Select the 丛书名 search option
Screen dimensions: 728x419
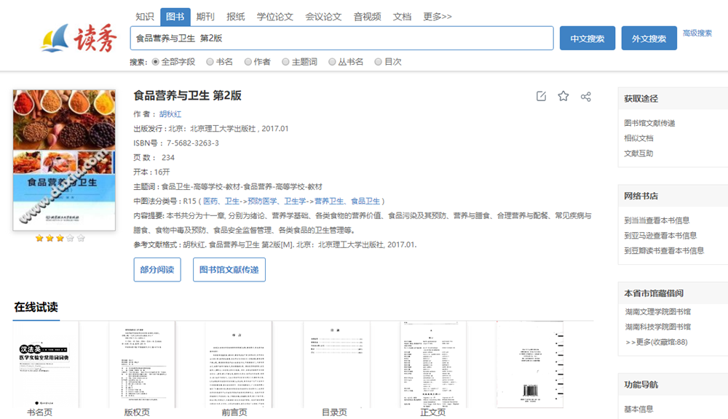click(332, 62)
